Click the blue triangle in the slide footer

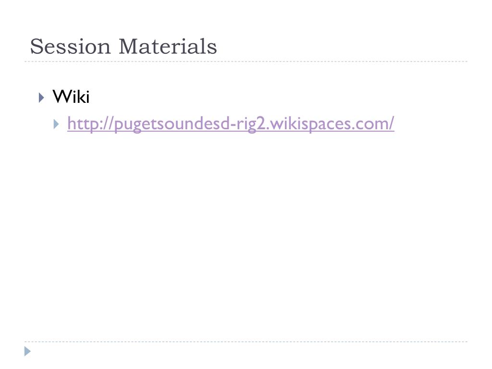(27, 351)
